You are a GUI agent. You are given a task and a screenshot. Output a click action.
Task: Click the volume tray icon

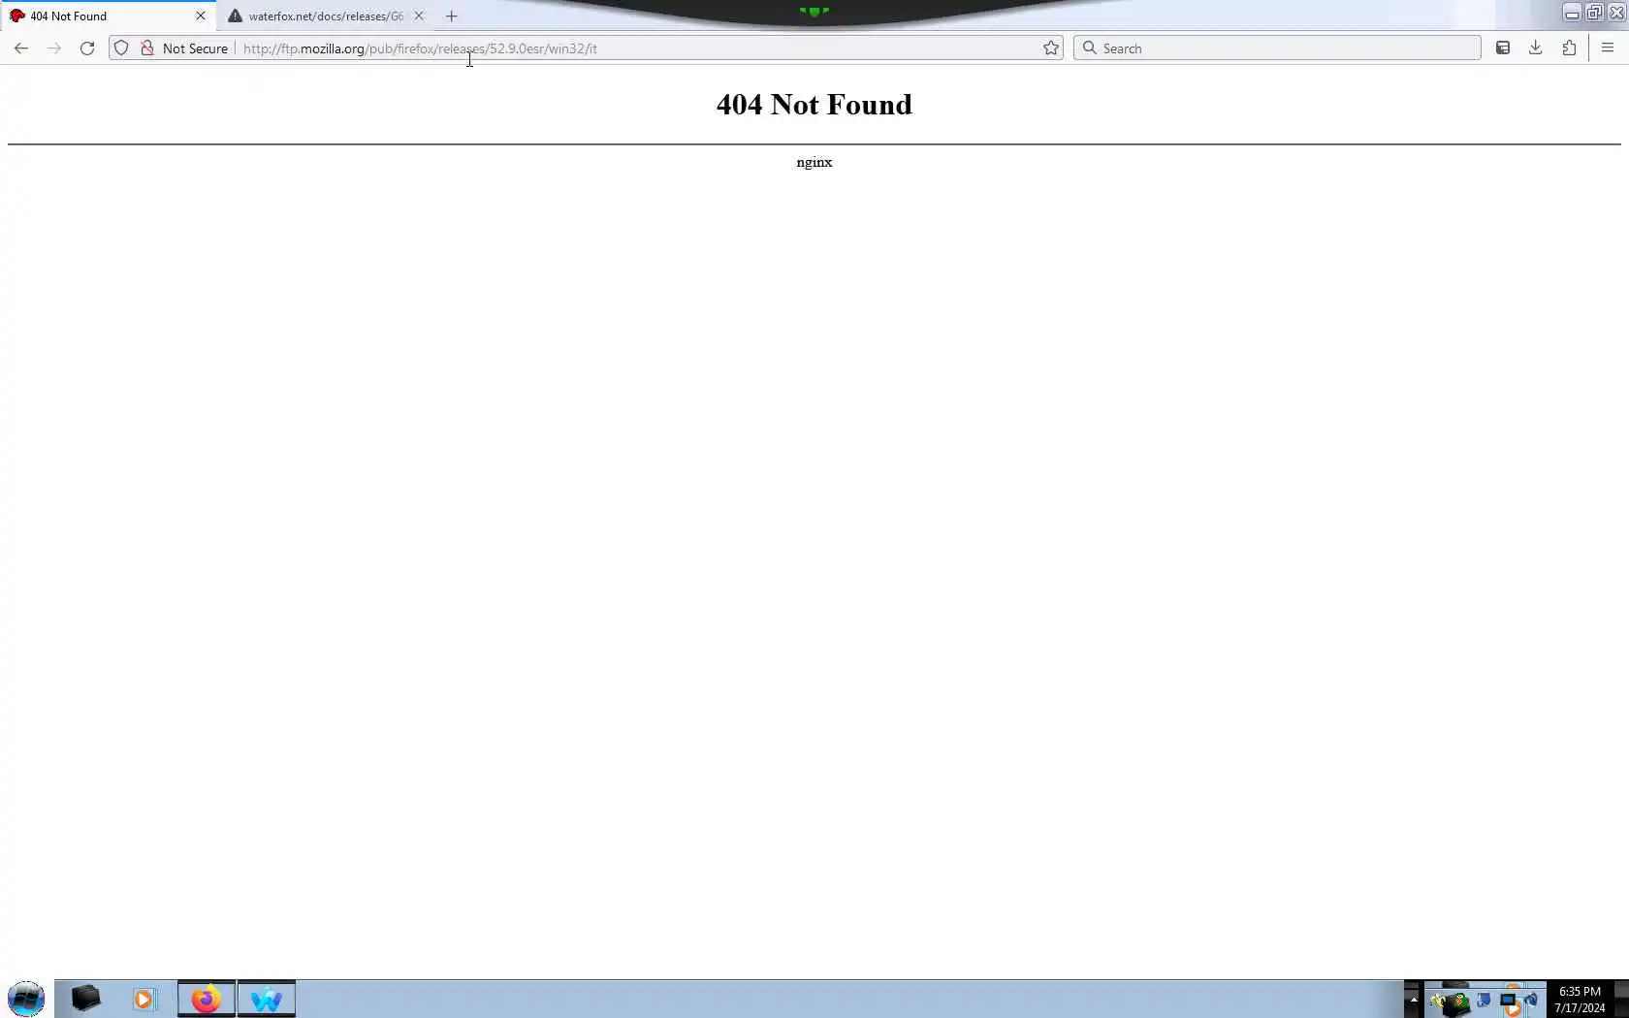(x=1531, y=1000)
